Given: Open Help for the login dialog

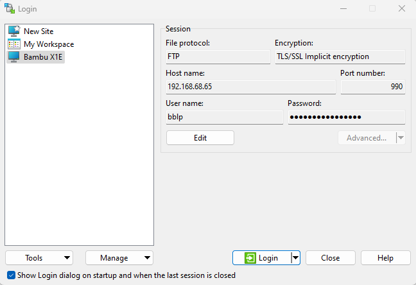Looking at the screenshot, I should [x=385, y=258].
